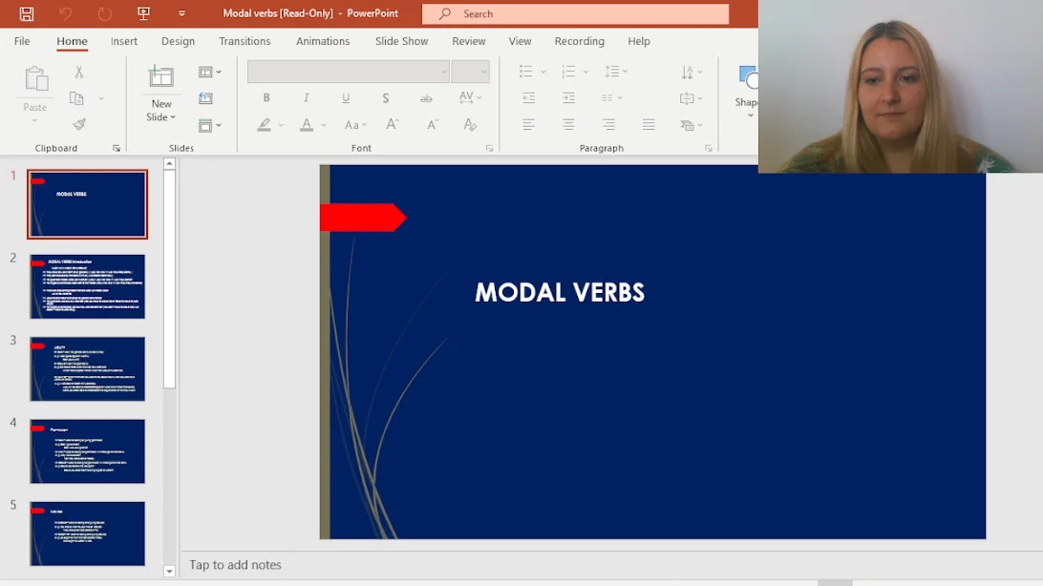Select slide 3 thumbnail
Screen dimensions: 1043x586
point(87,368)
